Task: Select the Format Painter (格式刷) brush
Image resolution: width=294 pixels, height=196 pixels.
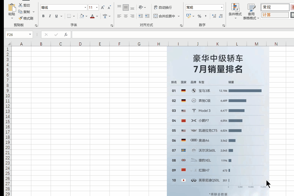Action: click(x=26, y=18)
